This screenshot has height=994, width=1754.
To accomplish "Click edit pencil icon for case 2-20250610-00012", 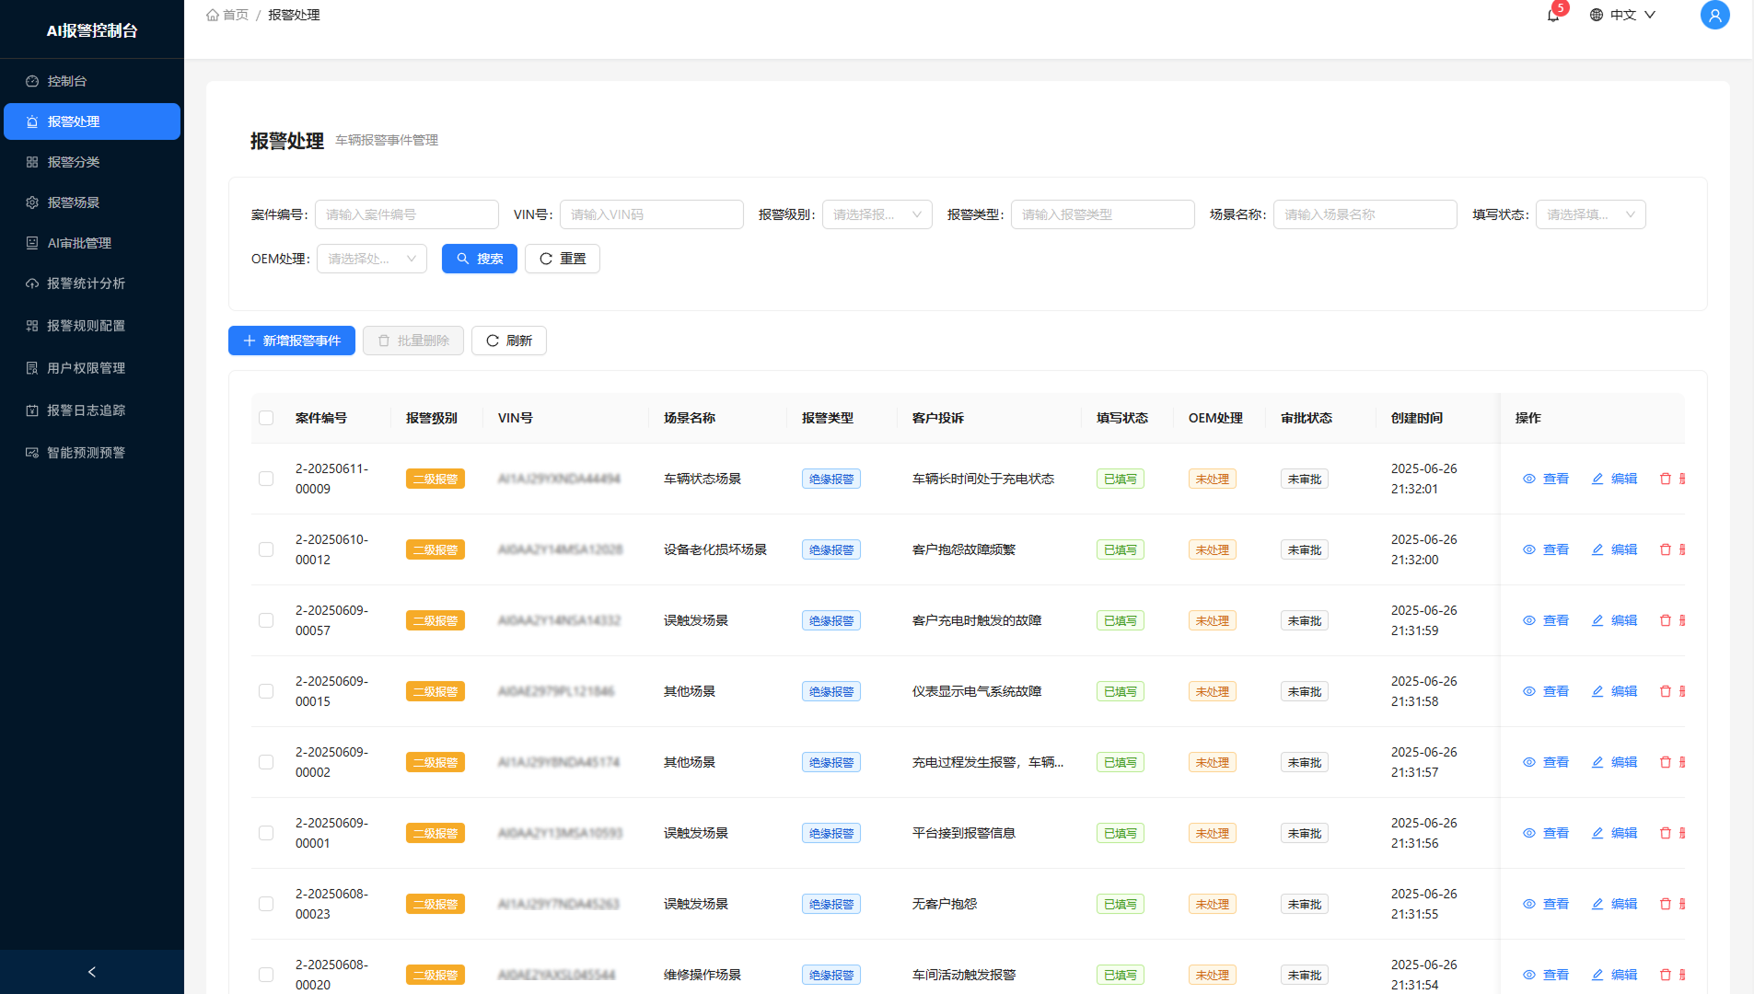I will [x=1597, y=549].
